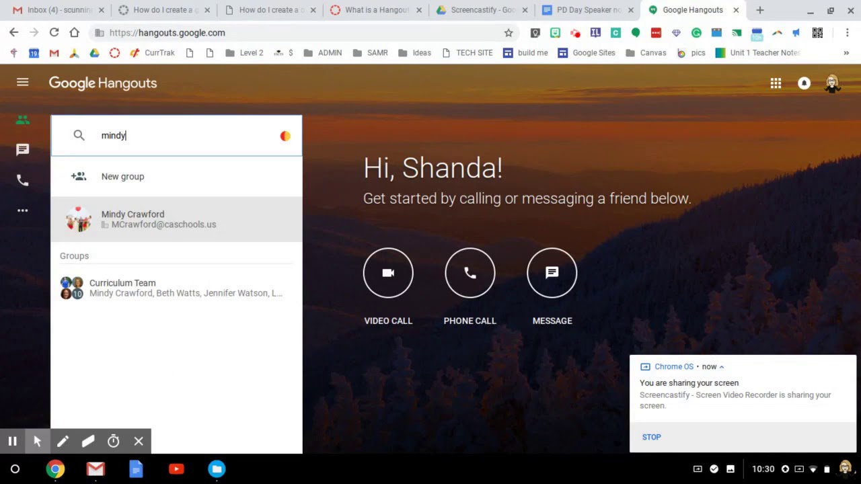Viewport: 861px width, 484px height.
Task: Open the Level 2 bookmark folder
Action: pos(245,52)
